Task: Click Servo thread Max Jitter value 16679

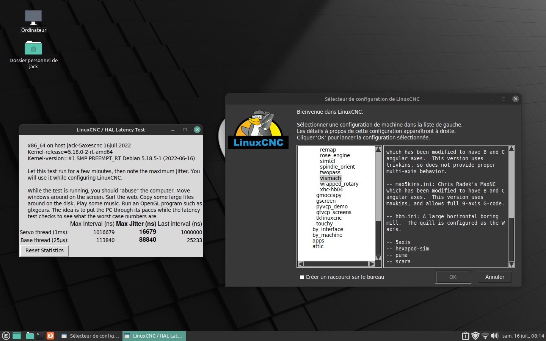Action: coord(147,232)
